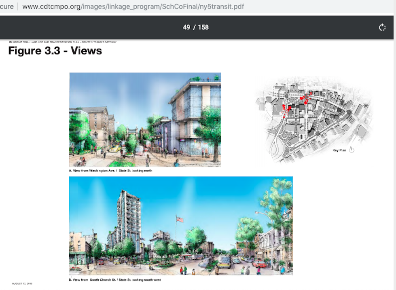Click the URL in the address bar
The width and height of the screenshot is (396, 290).
tap(133, 7)
